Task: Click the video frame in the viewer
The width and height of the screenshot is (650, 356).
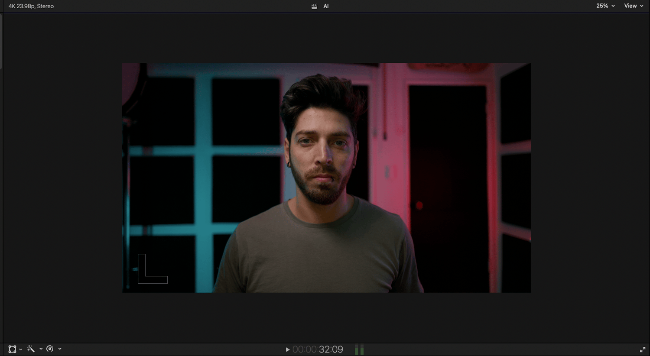Action: 326,178
